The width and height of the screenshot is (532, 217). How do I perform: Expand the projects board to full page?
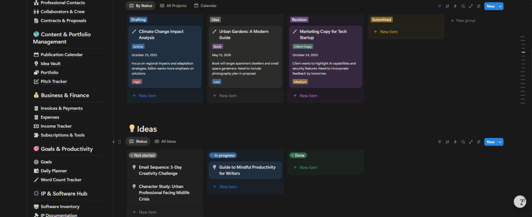(471, 6)
